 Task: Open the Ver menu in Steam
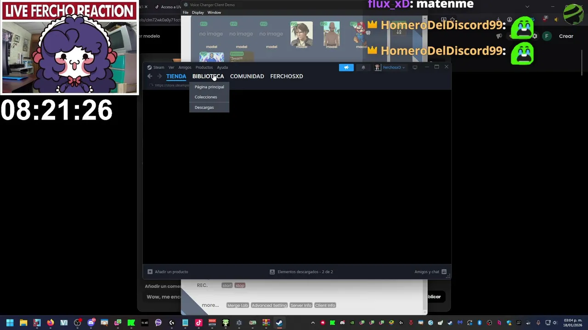pos(171,67)
